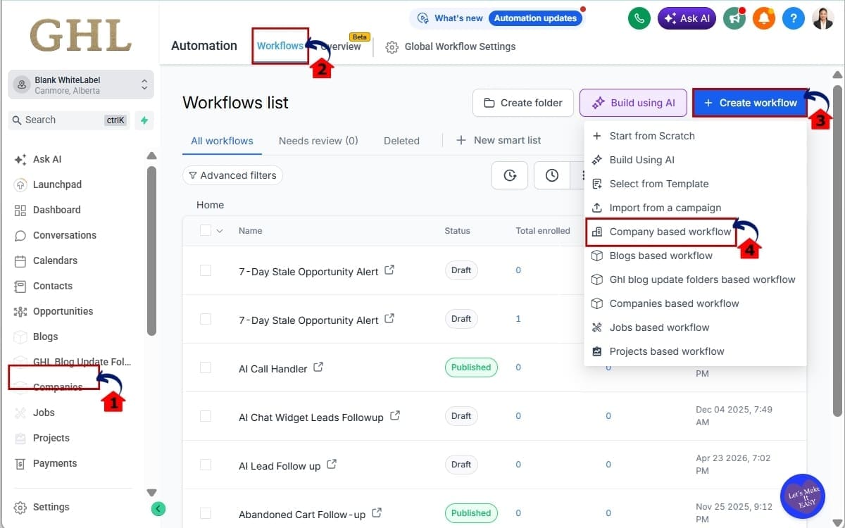The height and width of the screenshot is (528, 845).
Task: Open Let's Make It Easy chat bubble
Action: pos(803,497)
